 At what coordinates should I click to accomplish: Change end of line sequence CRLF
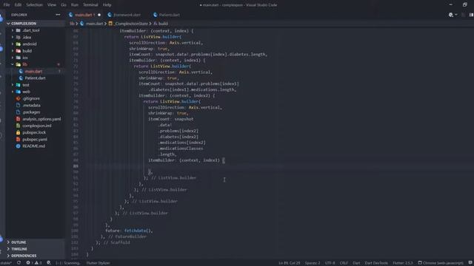click(344, 263)
